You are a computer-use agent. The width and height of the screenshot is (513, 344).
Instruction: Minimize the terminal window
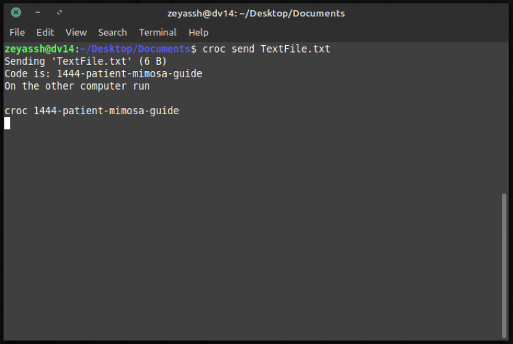[38, 12]
